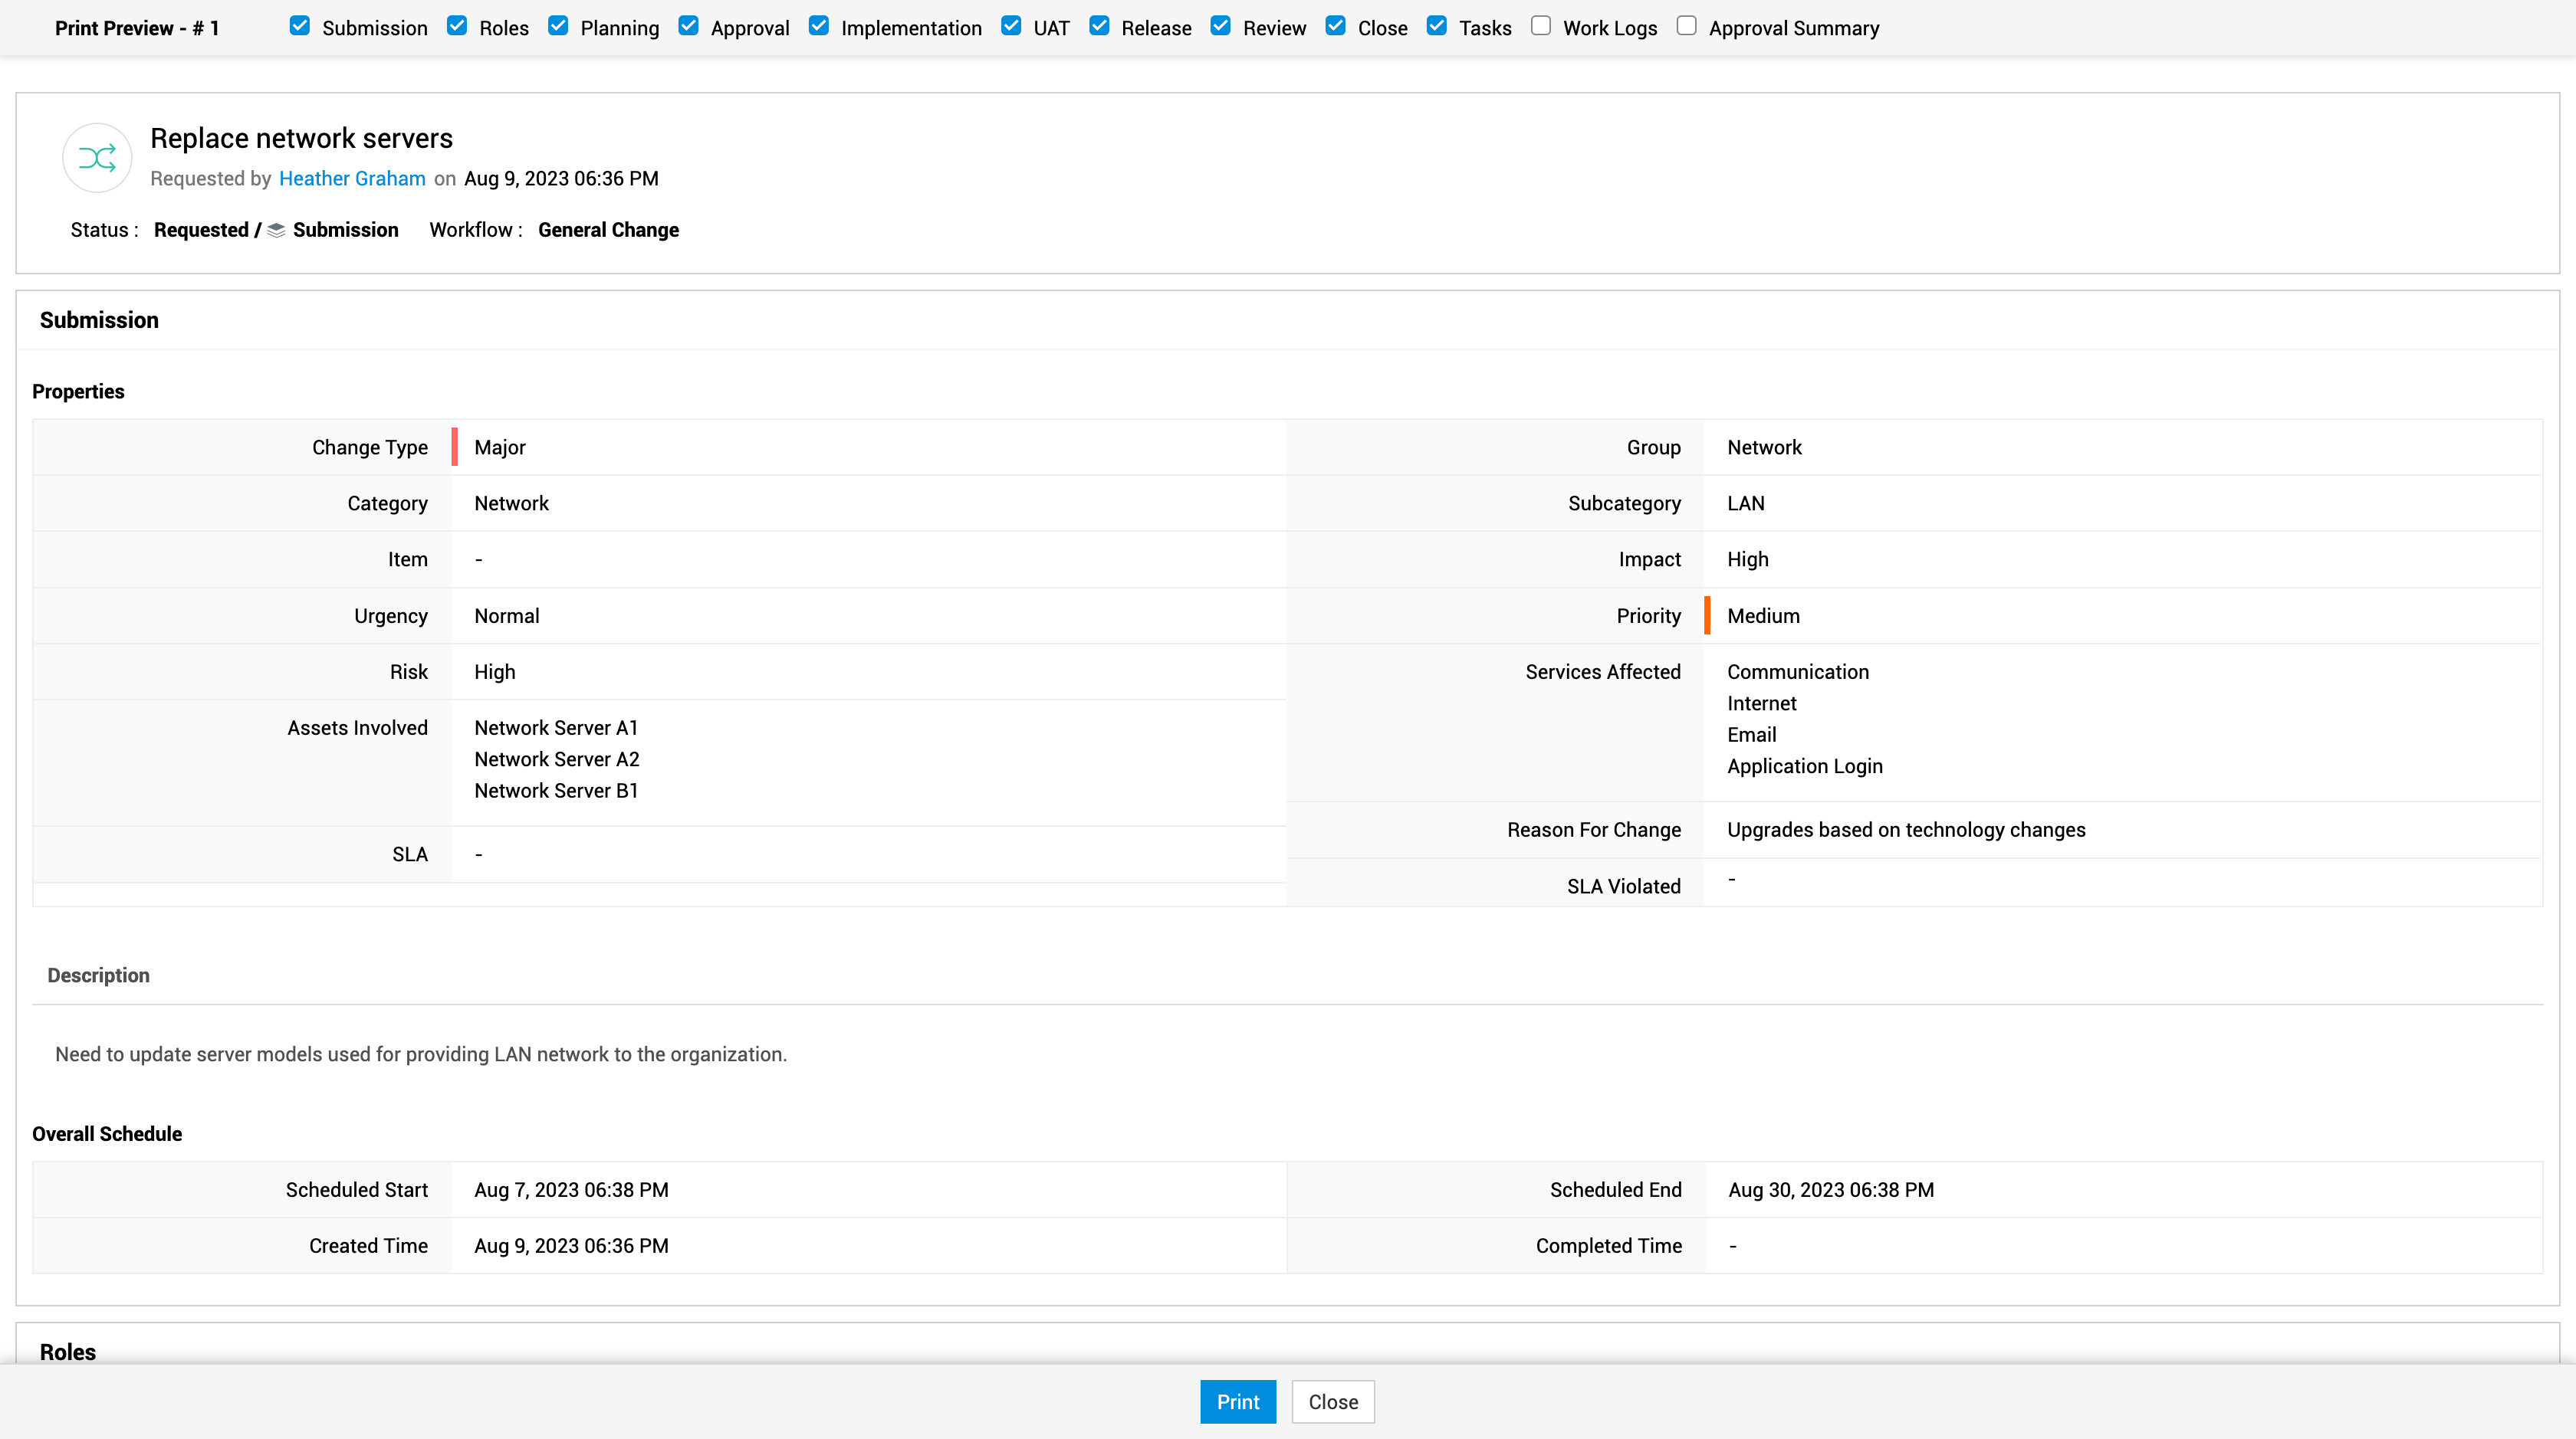This screenshot has height=1439, width=2576.
Task: Click the Replace network servers title
Action: tap(301, 138)
